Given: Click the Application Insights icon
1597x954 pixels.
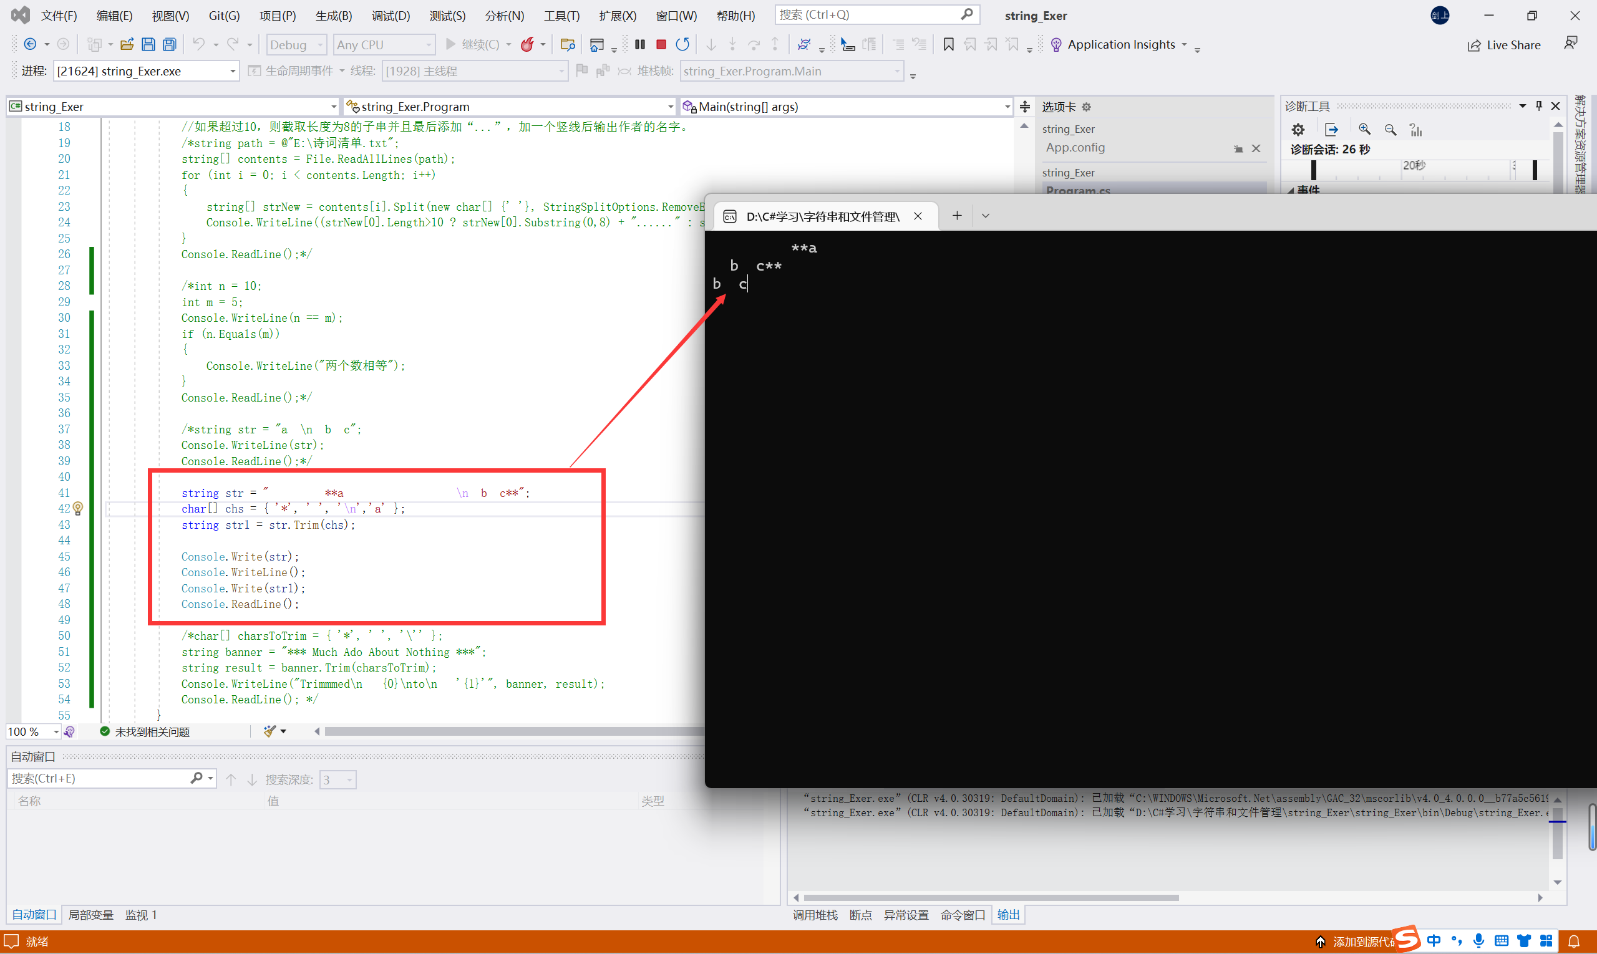Looking at the screenshot, I should click(x=1055, y=43).
